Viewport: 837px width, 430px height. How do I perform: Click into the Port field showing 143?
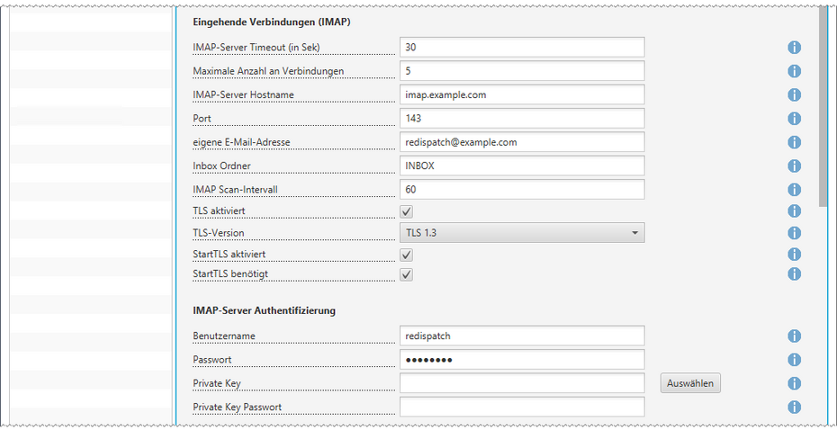pos(522,118)
